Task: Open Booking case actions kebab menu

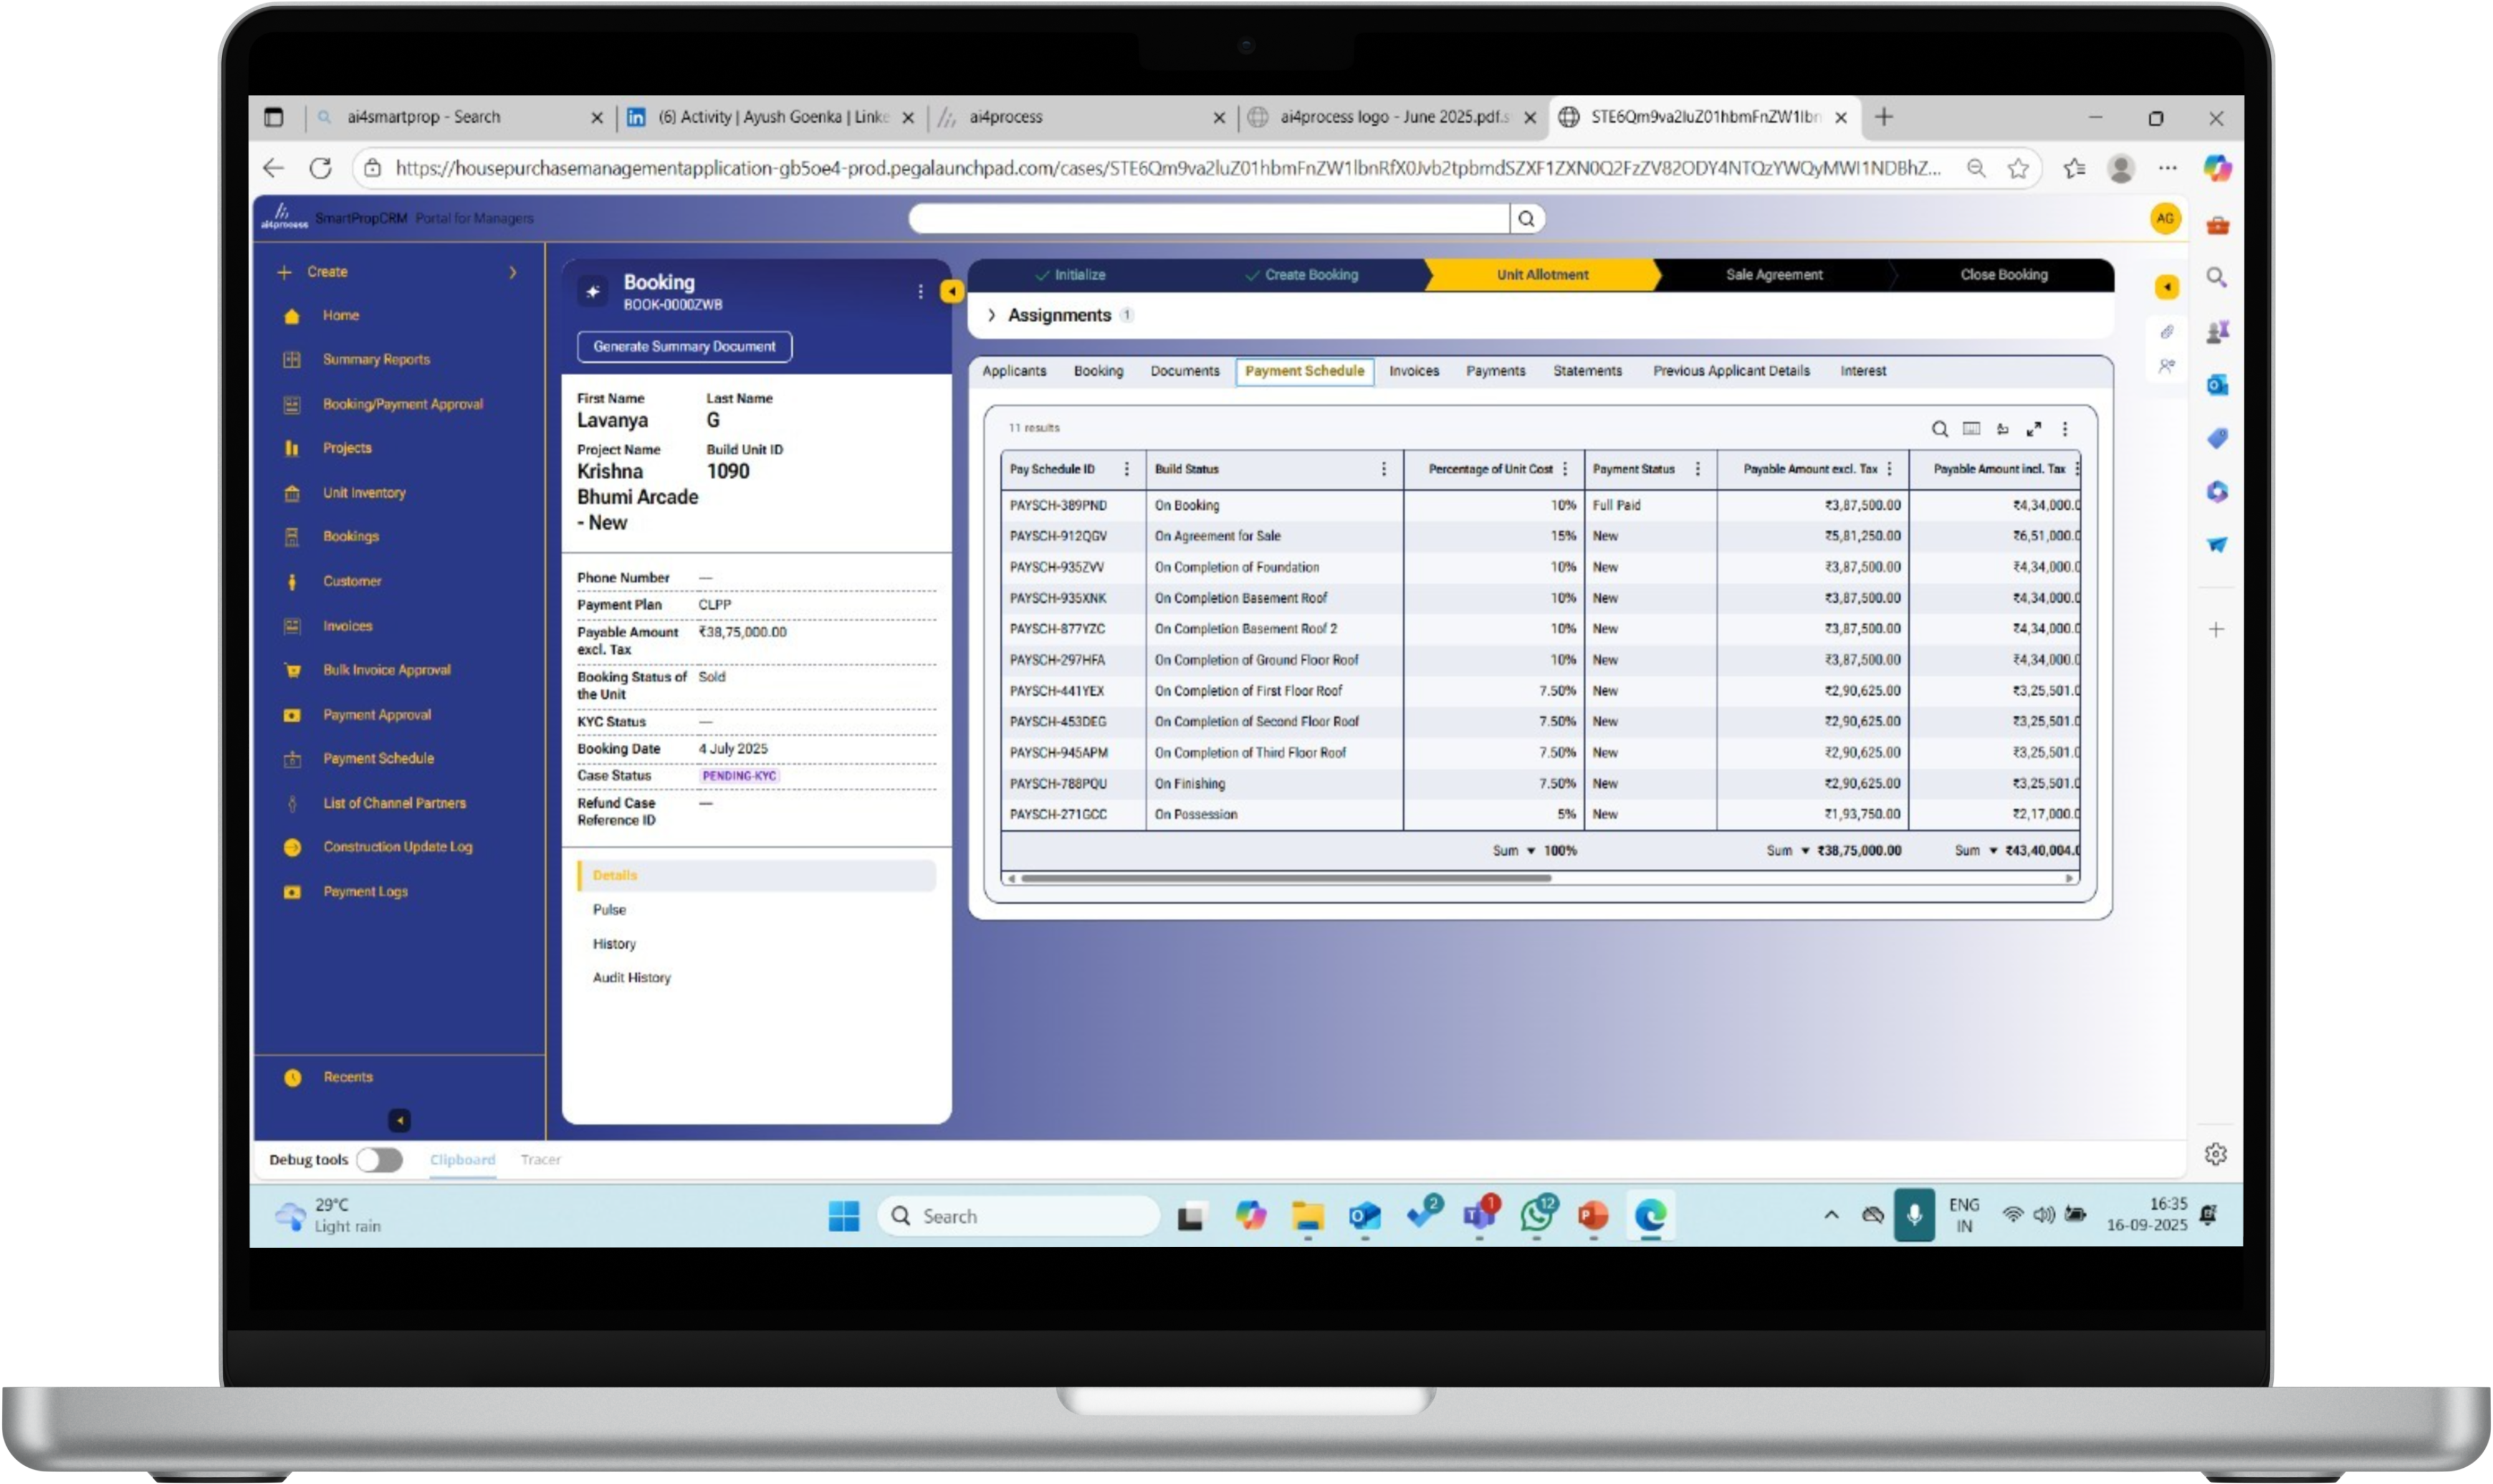Action: click(x=920, y=291)
